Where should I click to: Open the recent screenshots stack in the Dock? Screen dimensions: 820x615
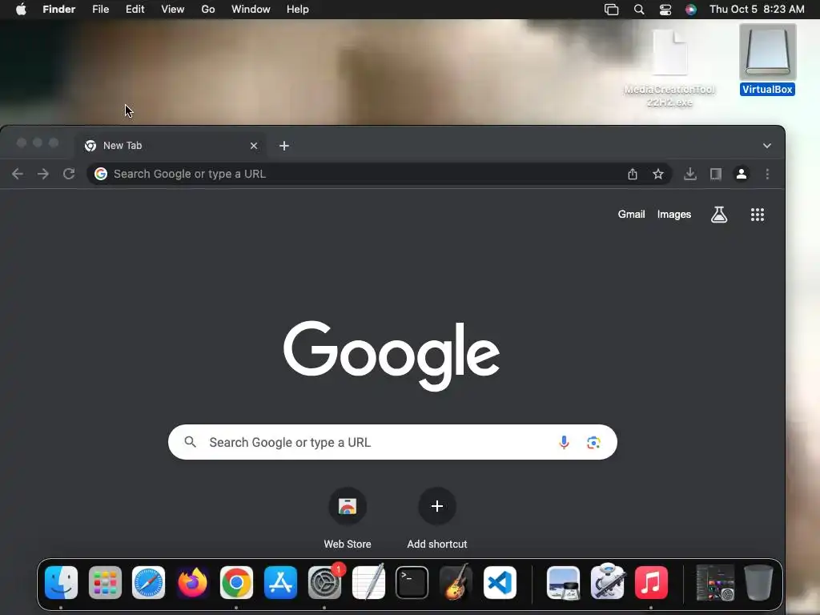coord(715,583)
